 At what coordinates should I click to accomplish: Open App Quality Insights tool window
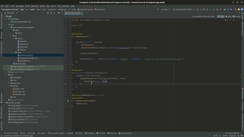coord(56,133)
